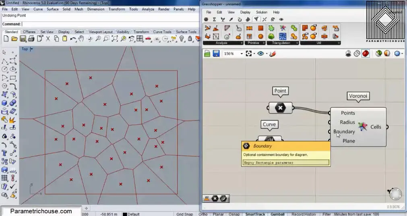Select the Polyline tool in Rhino sidebar

tap(4, 61)
